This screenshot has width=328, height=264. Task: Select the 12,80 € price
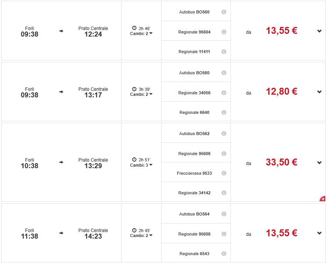tap(281, 92)
